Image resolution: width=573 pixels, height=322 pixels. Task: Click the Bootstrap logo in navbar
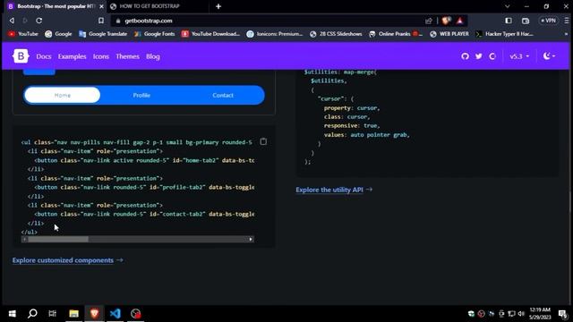[21, 56]
